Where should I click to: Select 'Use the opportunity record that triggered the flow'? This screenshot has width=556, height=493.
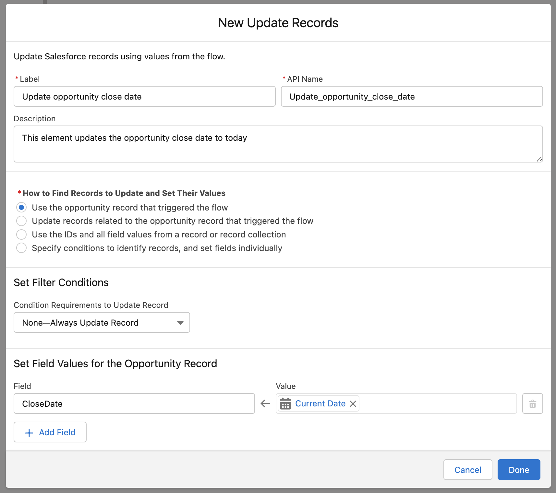click(x=21, y=207)
